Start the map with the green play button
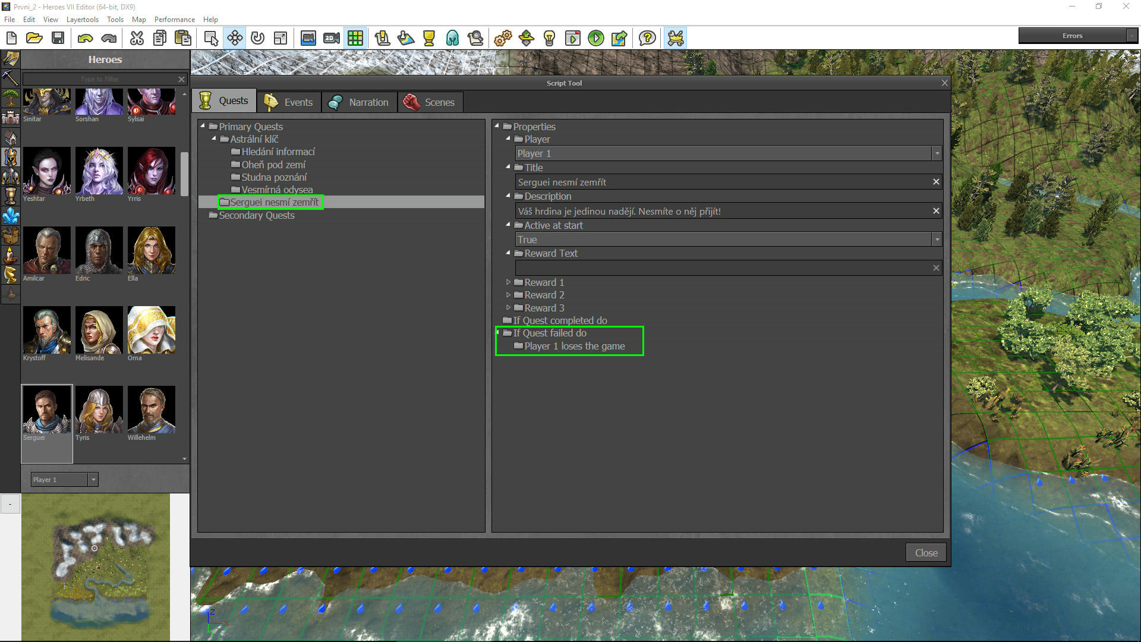Viewport: 1141px width, 642px height. (595, 38)
